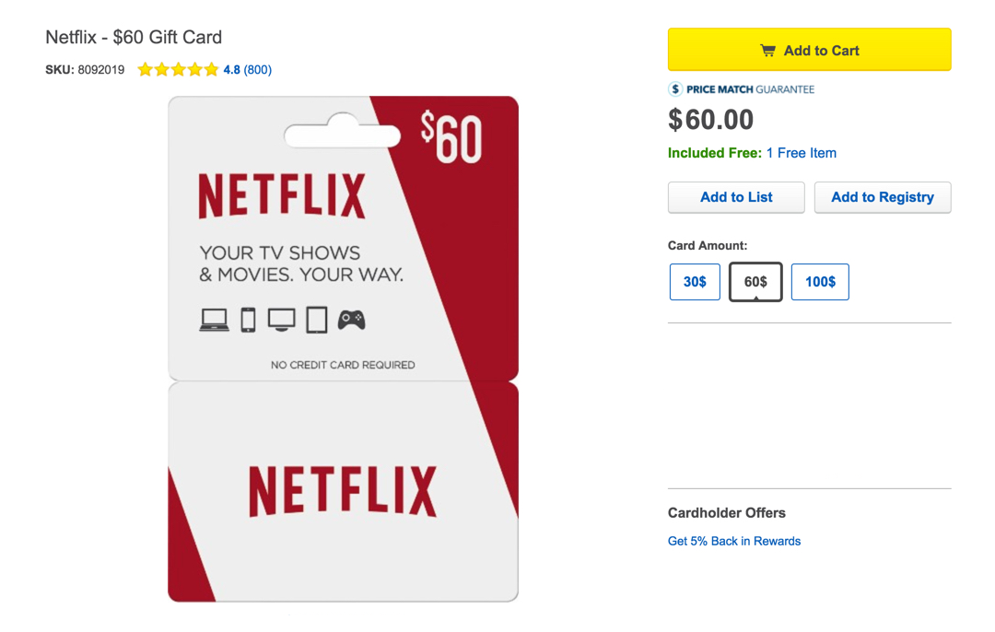Select the 60$ card amount option

(x=755, y=282)
